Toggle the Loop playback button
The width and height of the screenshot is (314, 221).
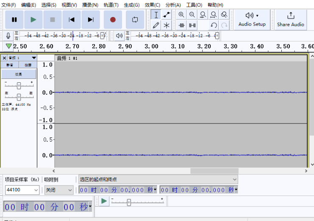point(135,20)
